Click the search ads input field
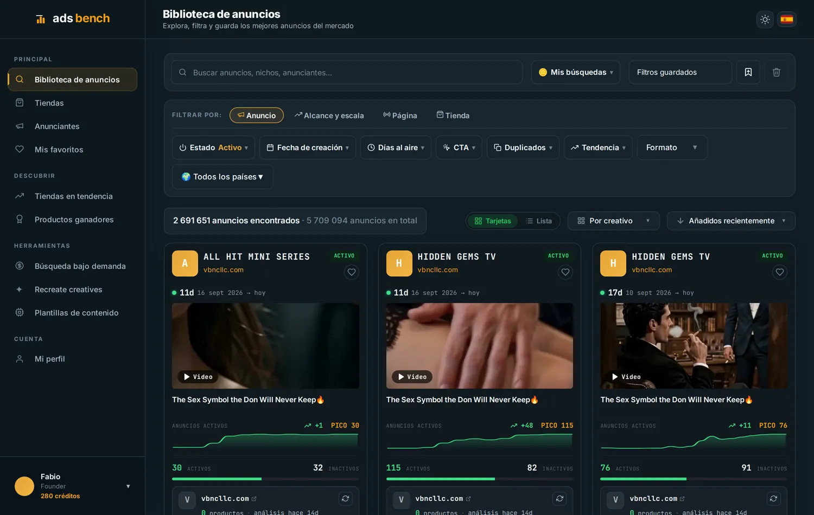Viewport: 814px width, 515px height. coord(347,72)
